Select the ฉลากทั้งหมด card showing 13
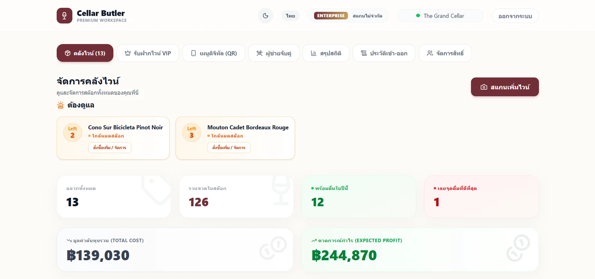Image resolution: width=595 pixels, height=279 pixels. (x=114, y=197)
